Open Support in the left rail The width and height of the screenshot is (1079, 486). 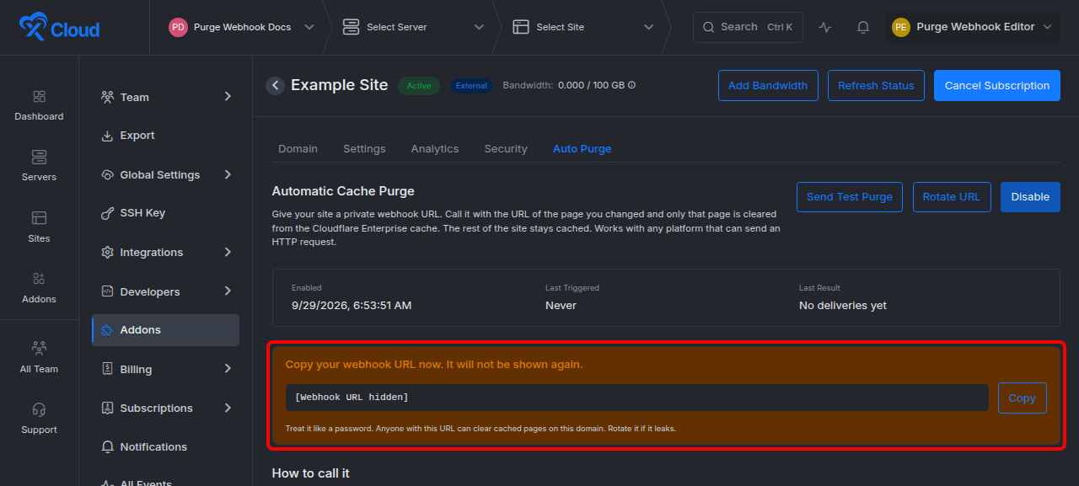[39, 419]
